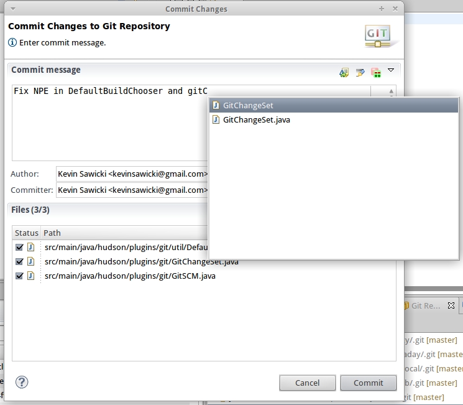The height and width of the screenshot is (405, 463).
Task: Click the Commit message section header
Action: [46, 70]
